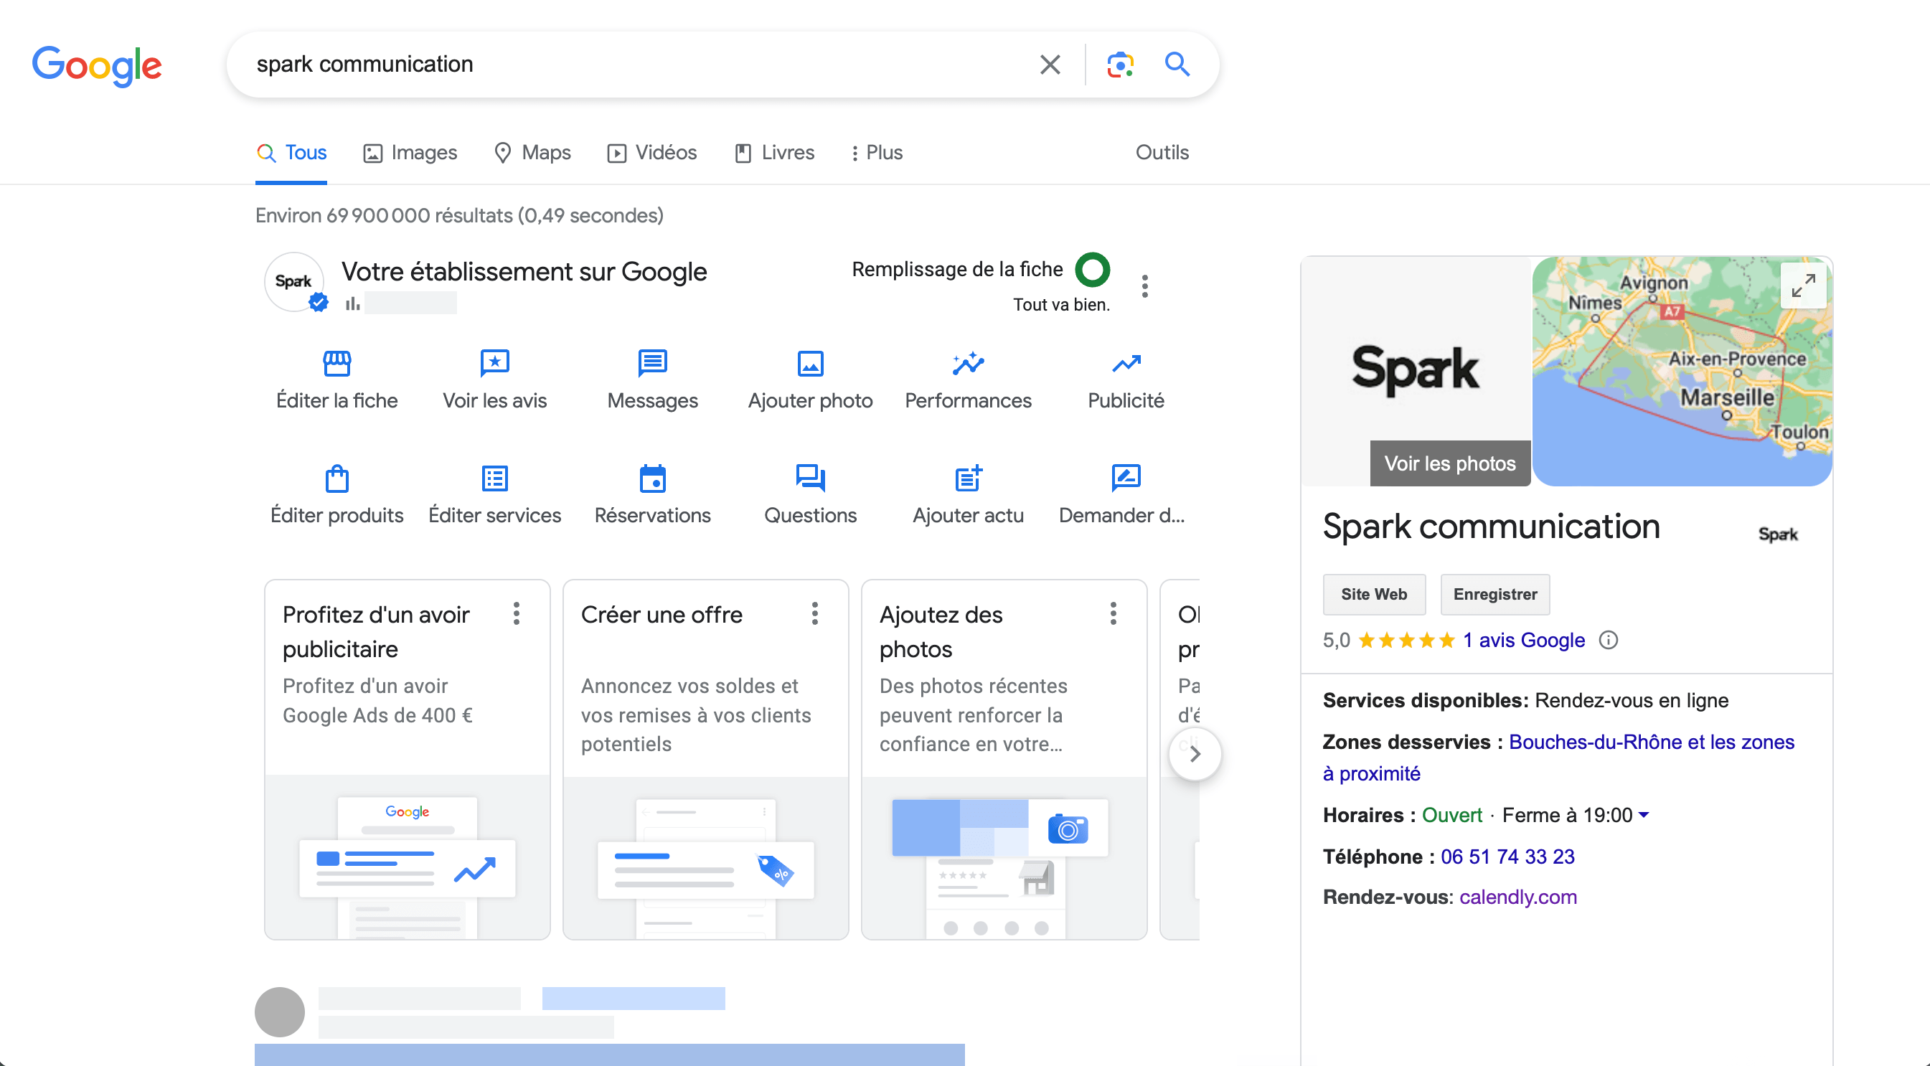
Task: Open options menu on Ajoutez des photos card
Action: (1113, 613)
